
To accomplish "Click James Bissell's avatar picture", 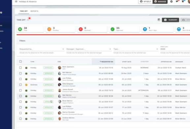I will click(x=59, y=90).
